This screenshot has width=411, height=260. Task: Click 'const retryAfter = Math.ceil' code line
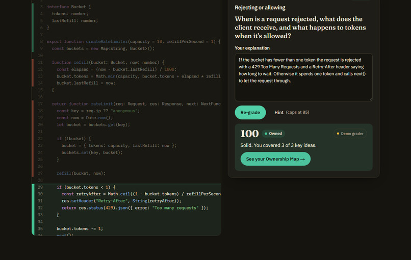[141, 194]
